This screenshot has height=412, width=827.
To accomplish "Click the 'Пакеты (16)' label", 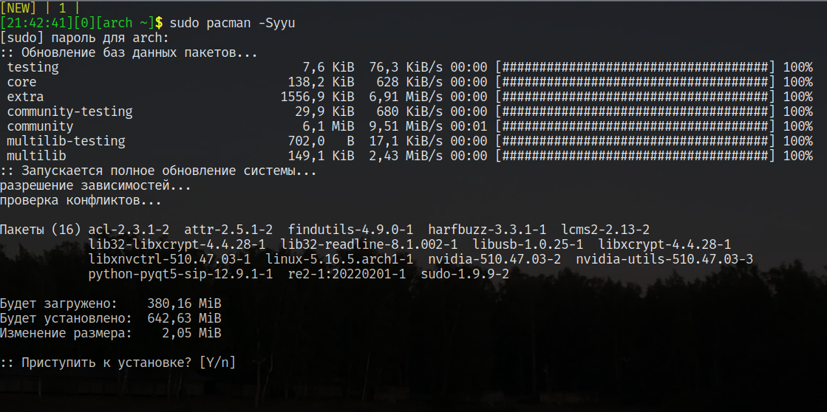I will [x=40, y=230].
